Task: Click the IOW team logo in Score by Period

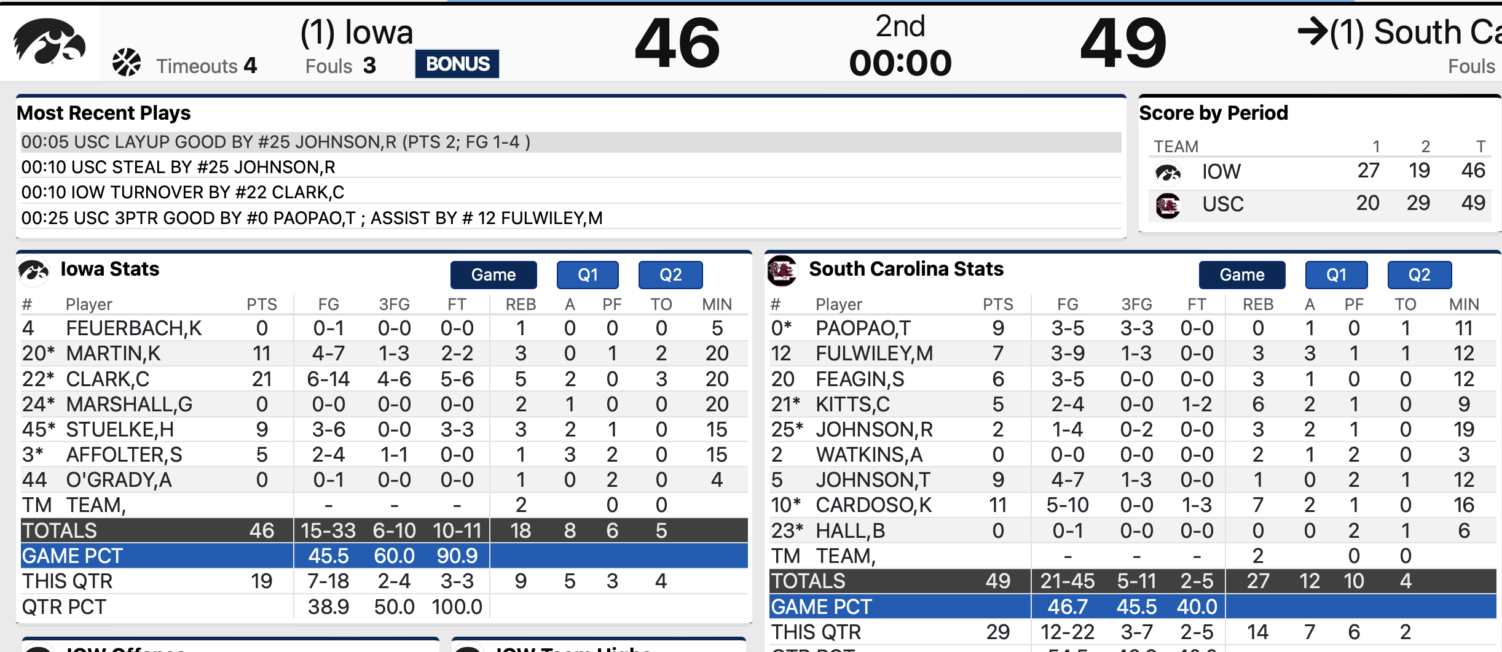Action: click(x=1168, y=173)
